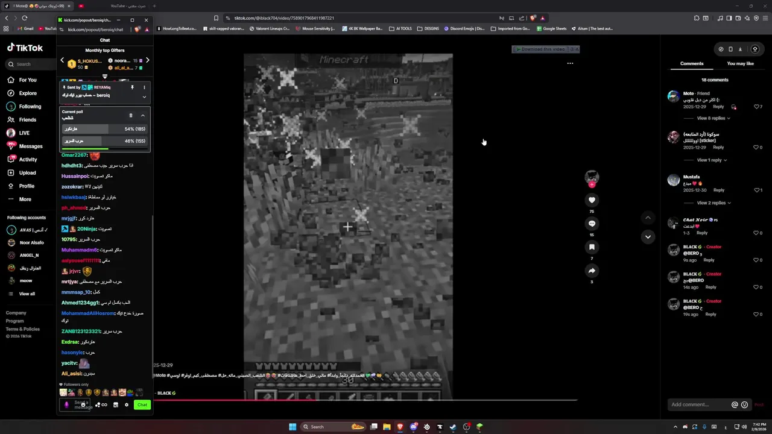Viewport: 772px width, 434px height.
Task: Like Mote's comment
Action: click(x=756, y=107)
